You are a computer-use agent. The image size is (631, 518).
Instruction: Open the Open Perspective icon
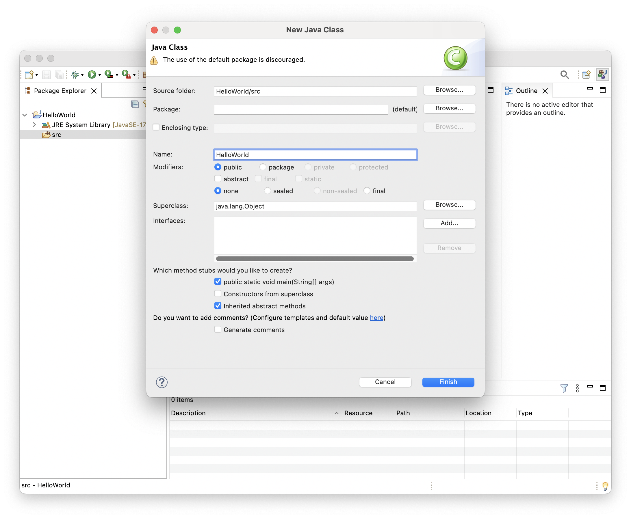[x=586, y=74]
